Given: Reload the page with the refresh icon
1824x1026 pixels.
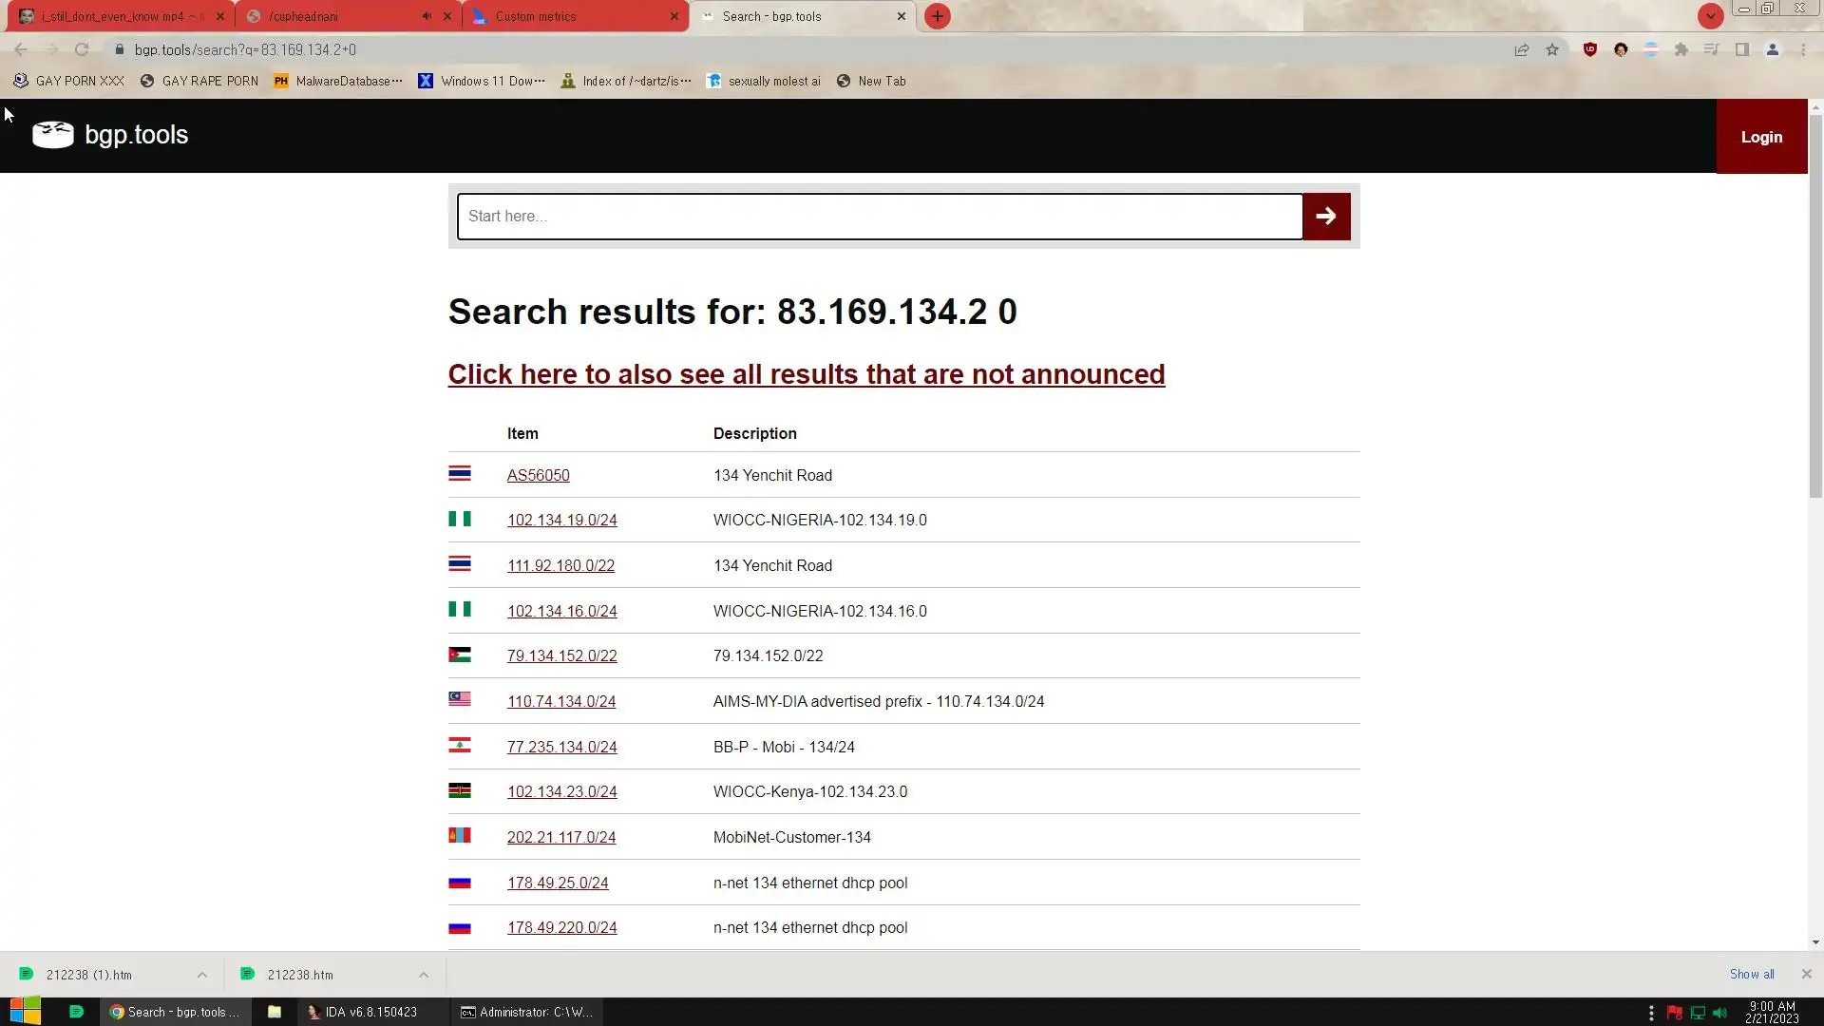Looking at the screenshot, I should [x=82, y=49].
